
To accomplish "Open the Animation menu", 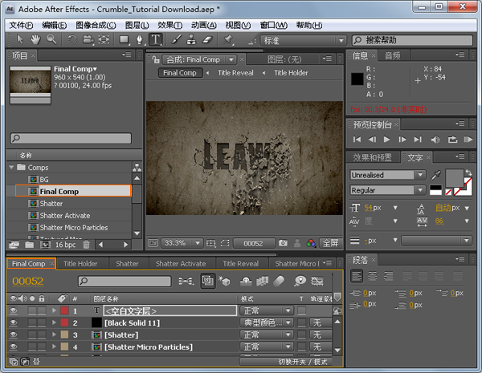I will pos(204,25).
